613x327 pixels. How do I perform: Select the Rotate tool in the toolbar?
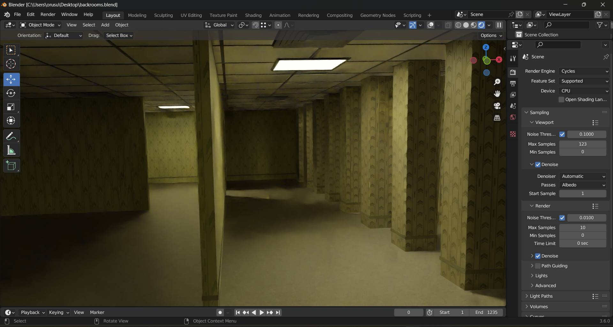point(11,93)
